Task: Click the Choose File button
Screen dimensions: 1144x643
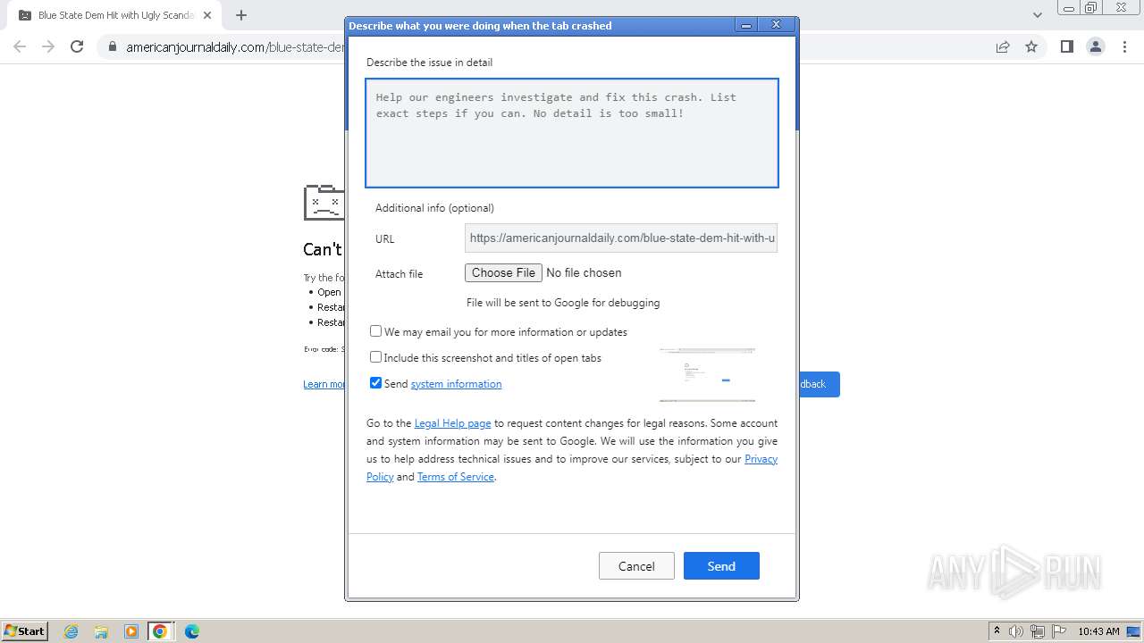Action: [x=503, y=273]
